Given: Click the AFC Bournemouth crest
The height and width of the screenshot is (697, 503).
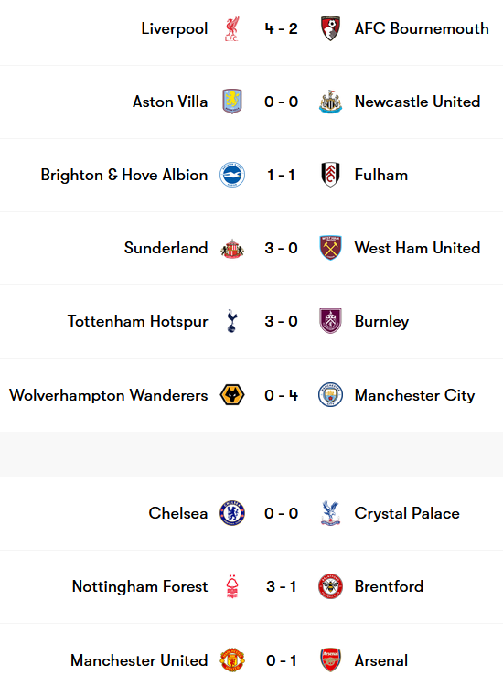Looking at the screenshot, I should (330, 28).
